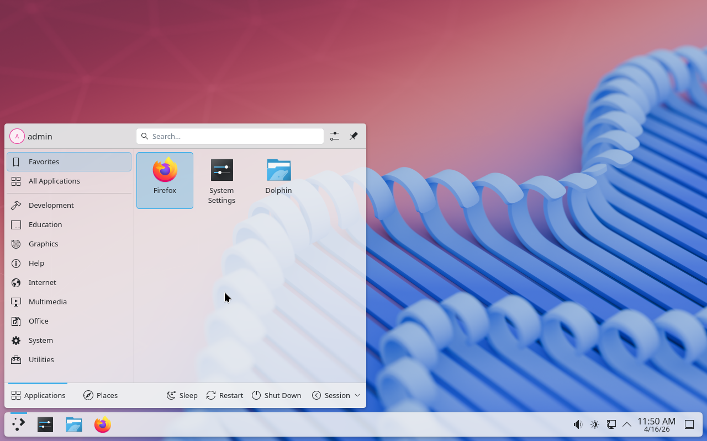The width and height of the screenshot is (707, 441).
Task: Open the screen brightness tray icon
Action: point(595,424)
